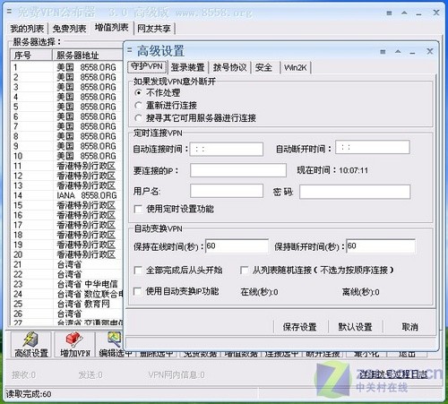The width and height of the screenshot is (448, 404).
Task: Click the up-arrow icon in 高级设置 title bar
Action: tap(398, 52)
